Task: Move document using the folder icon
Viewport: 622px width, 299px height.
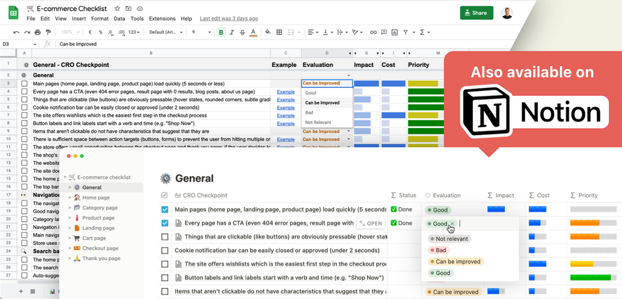Action: pos(128,9)
